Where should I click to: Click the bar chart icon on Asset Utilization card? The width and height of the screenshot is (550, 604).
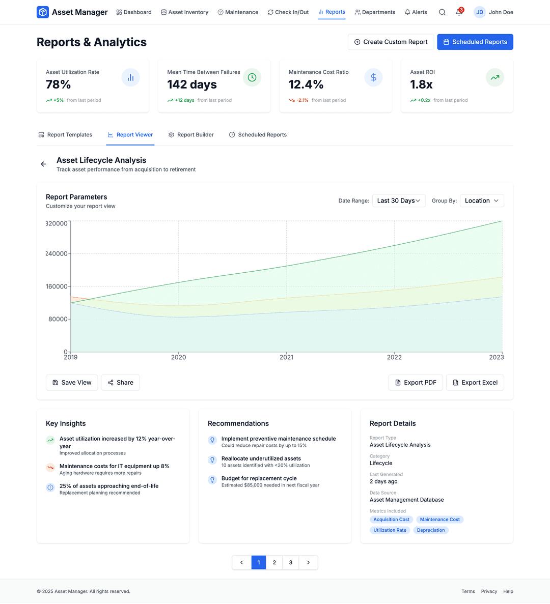click(130, 77)
